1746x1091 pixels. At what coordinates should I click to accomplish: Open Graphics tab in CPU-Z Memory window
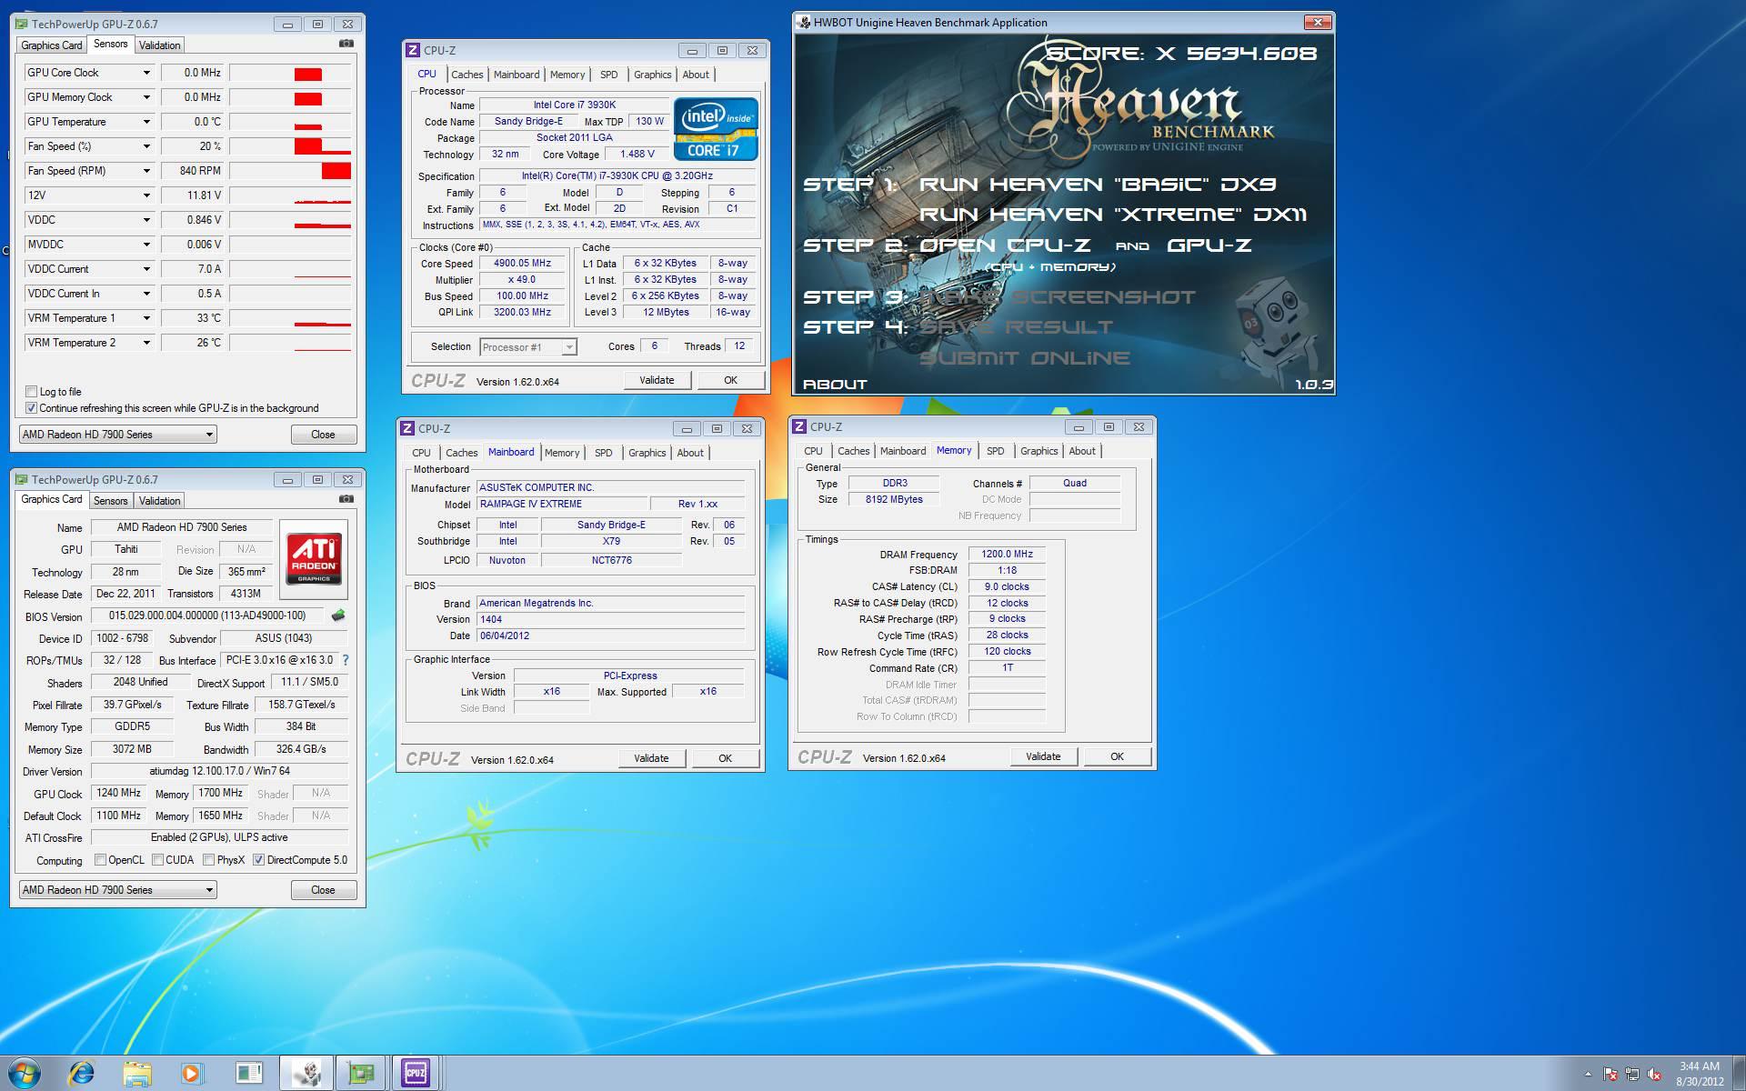(x=1039, y=451)
